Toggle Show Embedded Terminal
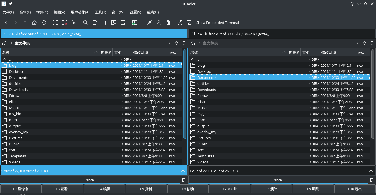 217,23
